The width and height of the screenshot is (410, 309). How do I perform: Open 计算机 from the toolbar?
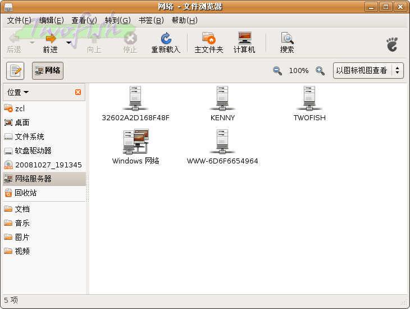[x=244, y=43]
